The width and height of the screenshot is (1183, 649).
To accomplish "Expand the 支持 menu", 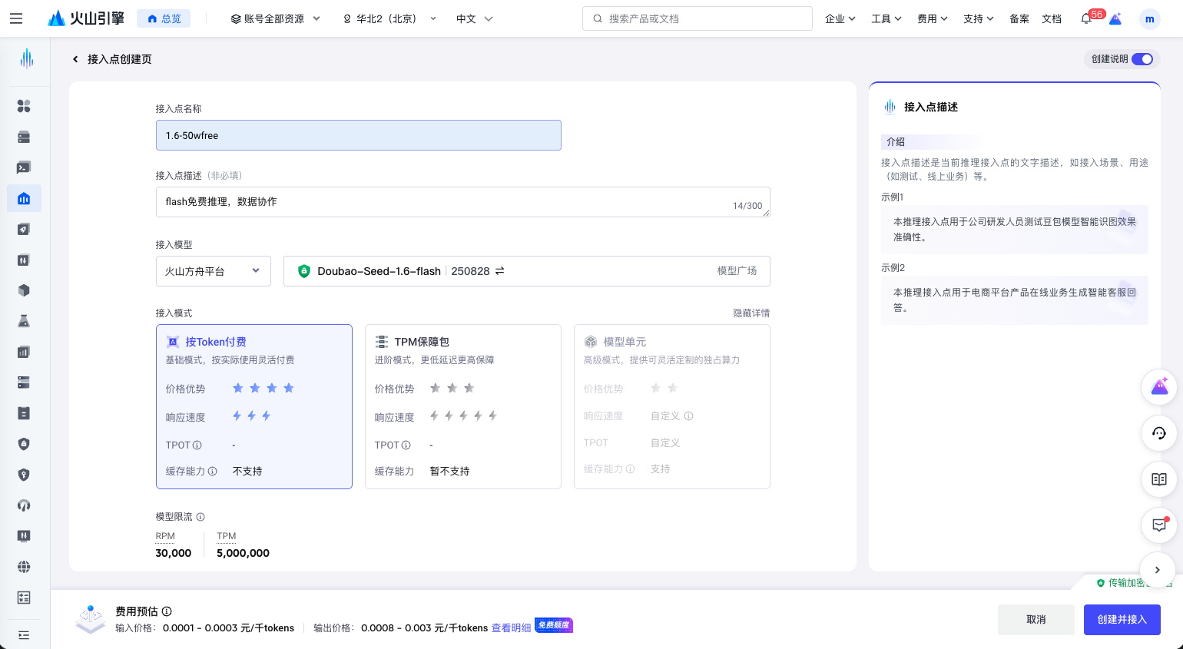I will click(978, 18).
